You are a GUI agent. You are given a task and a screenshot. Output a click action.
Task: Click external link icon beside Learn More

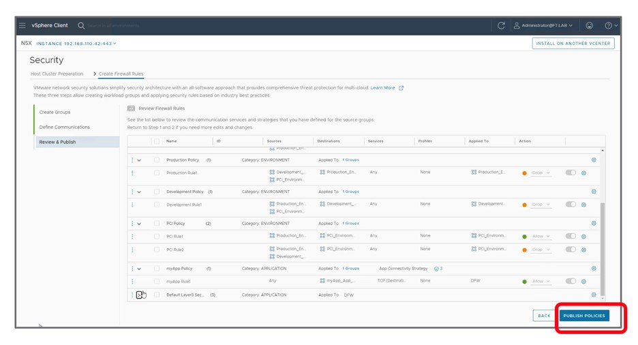coord(401,88)
